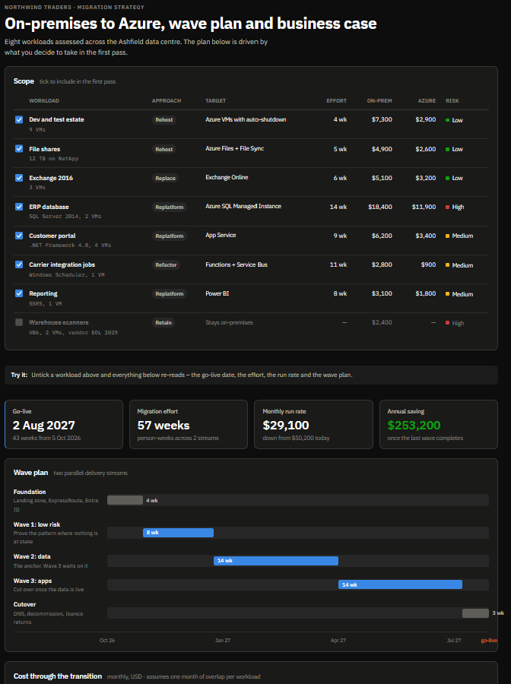Click the Azure SQL Managed Instance target
511x684 pixels.
pyautogui.click(x=243, y=206)
